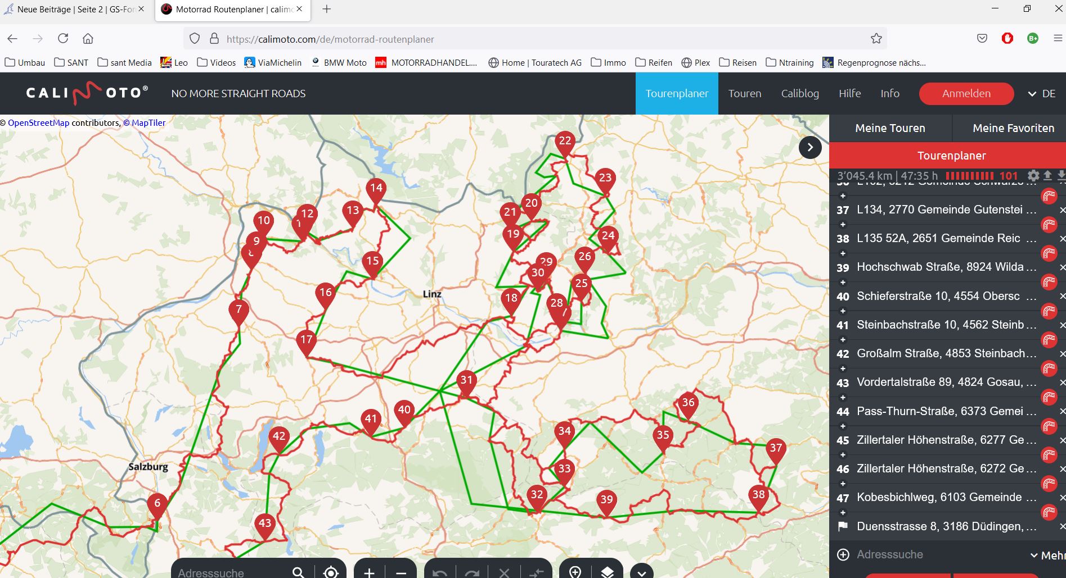Open the map layers selector

[x=607, y=572]
